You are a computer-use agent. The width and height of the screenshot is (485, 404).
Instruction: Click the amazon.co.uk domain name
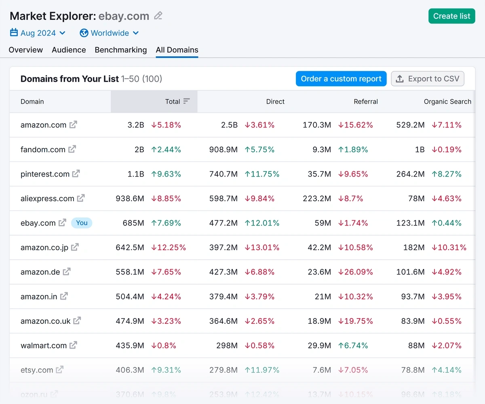click(46, 321)
